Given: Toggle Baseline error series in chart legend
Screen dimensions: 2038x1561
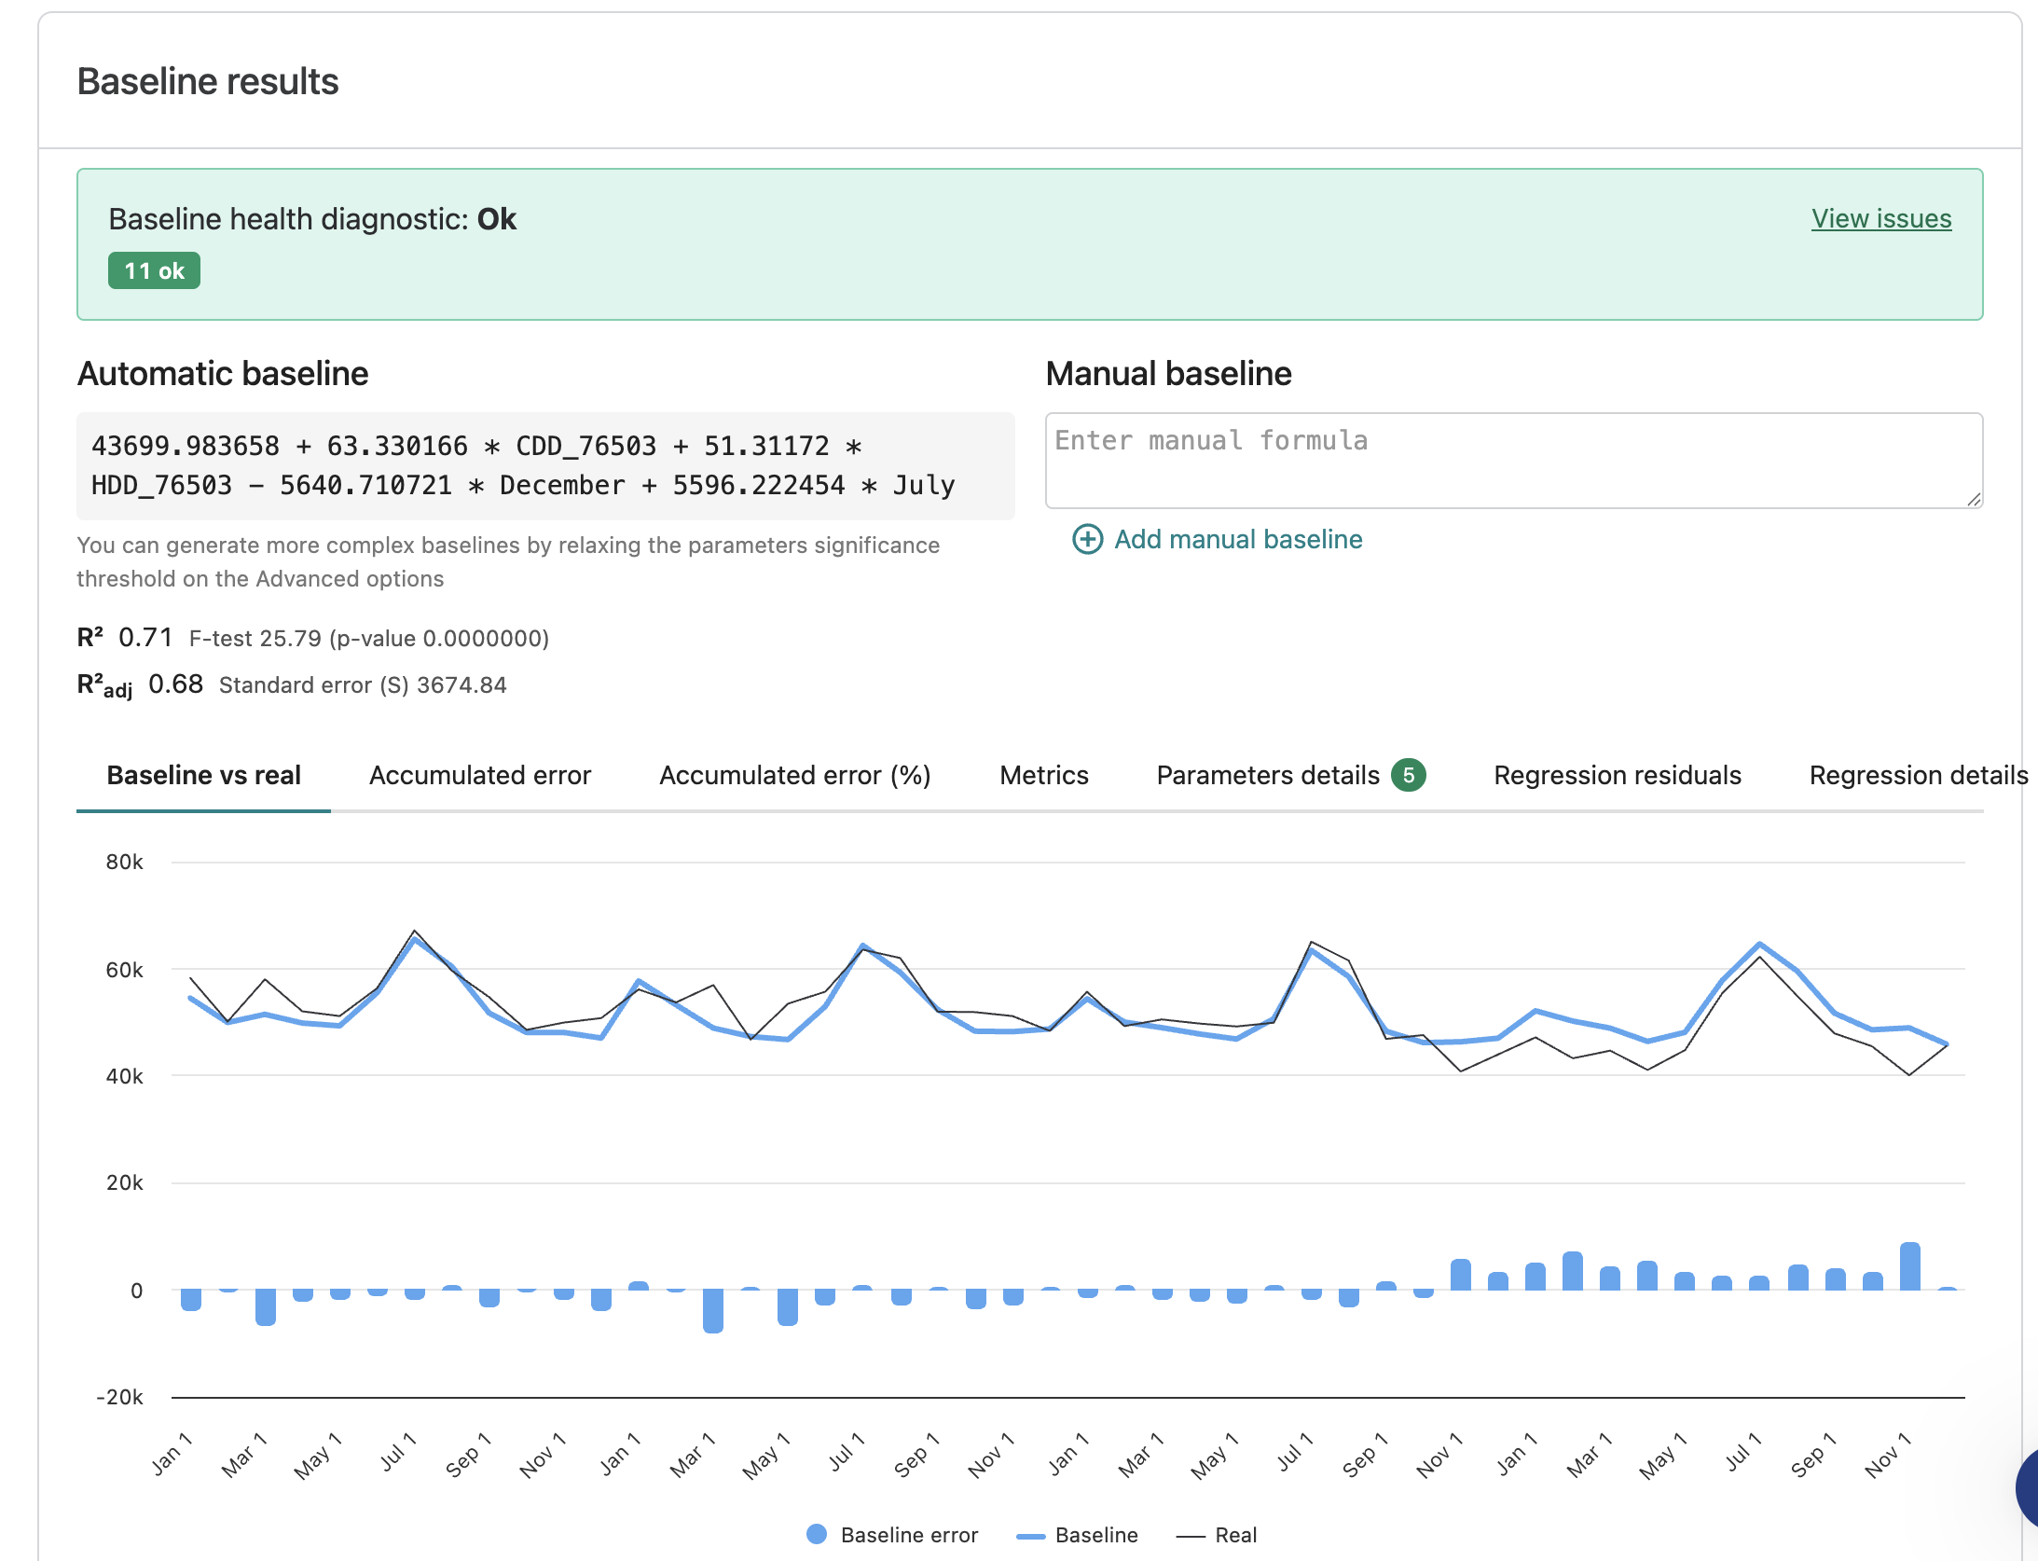Looking at the screenshot, I should coord(892,1535).
